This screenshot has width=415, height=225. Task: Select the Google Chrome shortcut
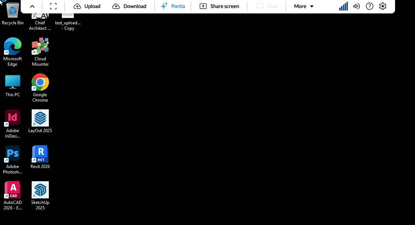[40, 87]
